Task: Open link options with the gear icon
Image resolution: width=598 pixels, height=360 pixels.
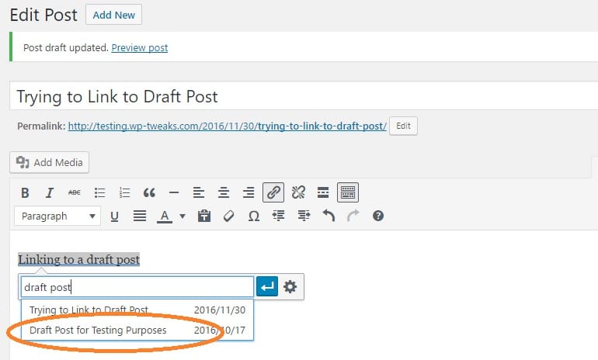Action: click(290, 287)
